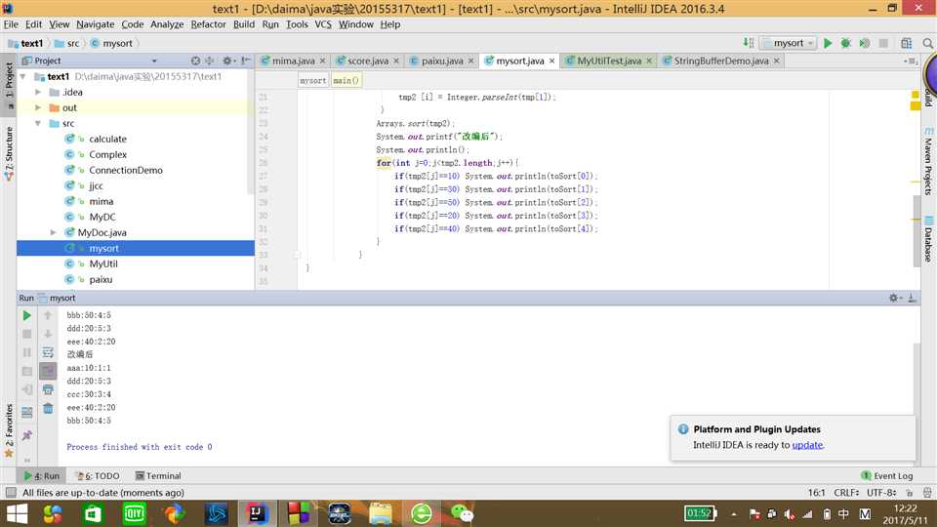937x527 pixels.
Task: Open Project Structure from the toolbar
Action: tap(906, 43)
